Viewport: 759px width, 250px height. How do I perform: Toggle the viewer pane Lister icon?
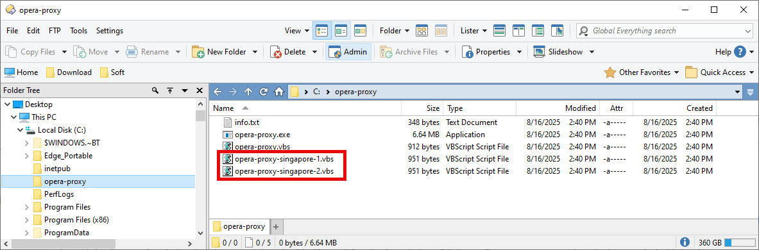557,31
